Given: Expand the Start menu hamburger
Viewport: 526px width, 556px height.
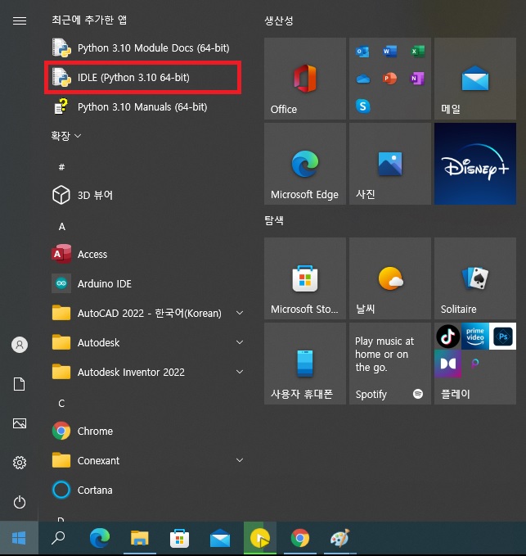Looking at the screenshot, I should pyautogui.click(x=20, y=21).
